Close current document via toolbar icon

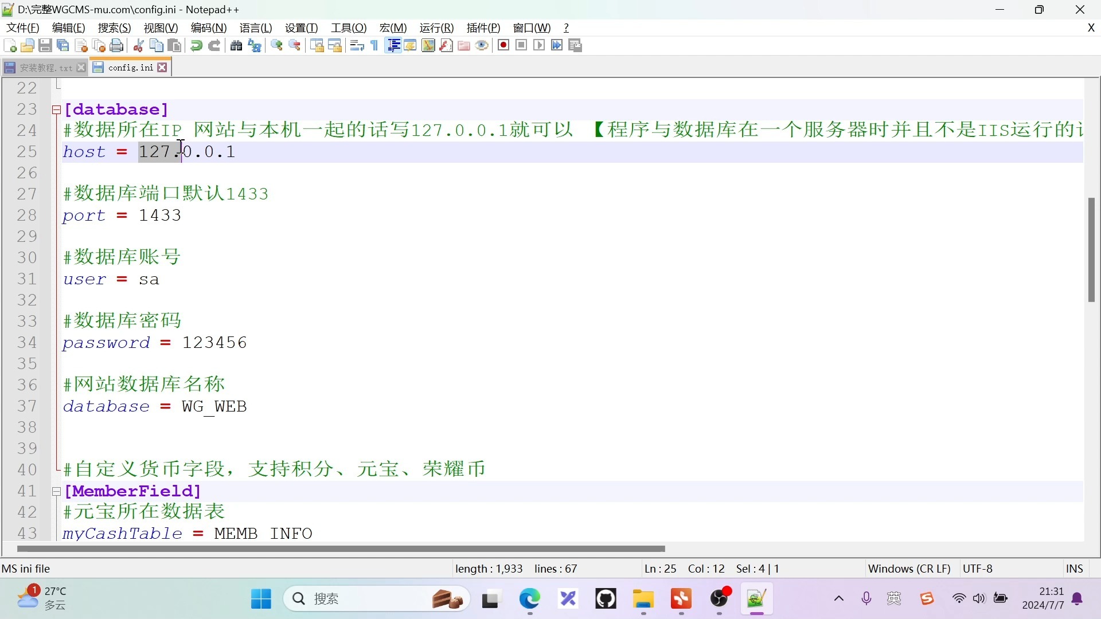pyautogui.click(x=81, y=46)
